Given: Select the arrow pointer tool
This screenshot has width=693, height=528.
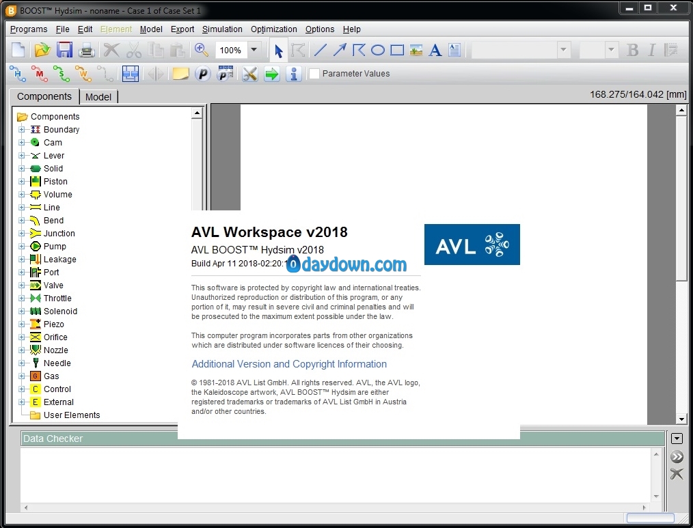Looking at the screenshot, I should [278, 51].
